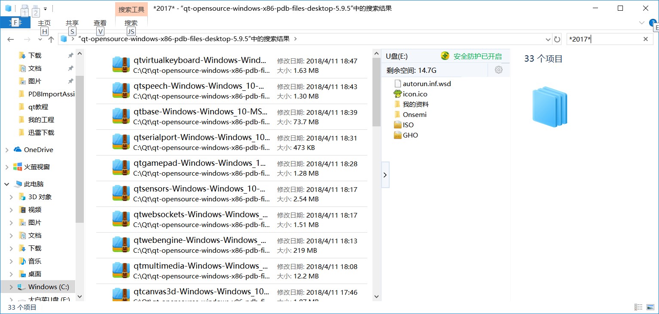
Task: Click the qtserialport archive file icon
Action: [121, 142]
